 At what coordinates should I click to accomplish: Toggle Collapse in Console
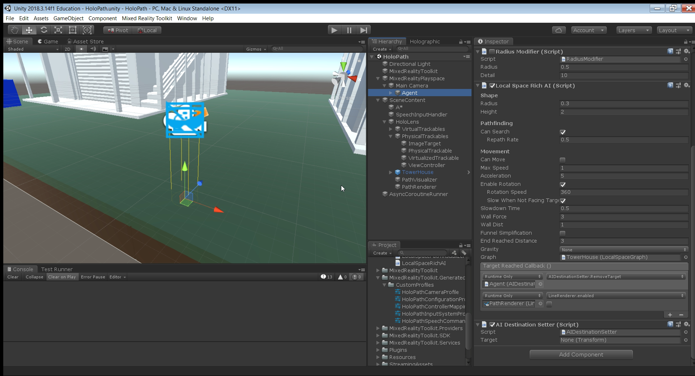pyautogui.click(x=34, y=277)
